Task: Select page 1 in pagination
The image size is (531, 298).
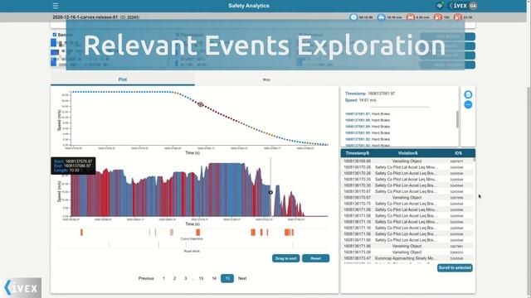Action: point(163,278)
